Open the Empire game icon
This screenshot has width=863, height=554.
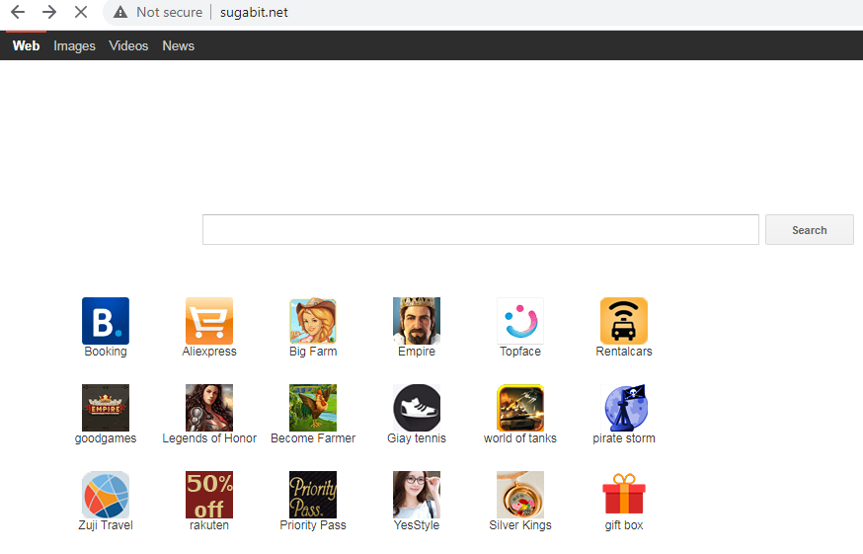pos(417,321)
